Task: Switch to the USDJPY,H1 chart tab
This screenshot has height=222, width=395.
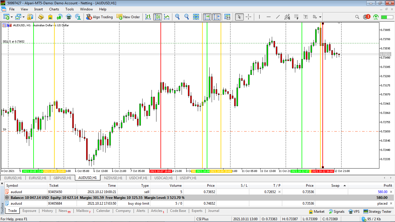Action: (x=188, y=178)
